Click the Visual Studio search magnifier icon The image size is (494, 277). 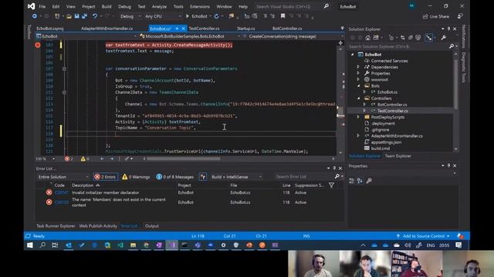[327, 6]
